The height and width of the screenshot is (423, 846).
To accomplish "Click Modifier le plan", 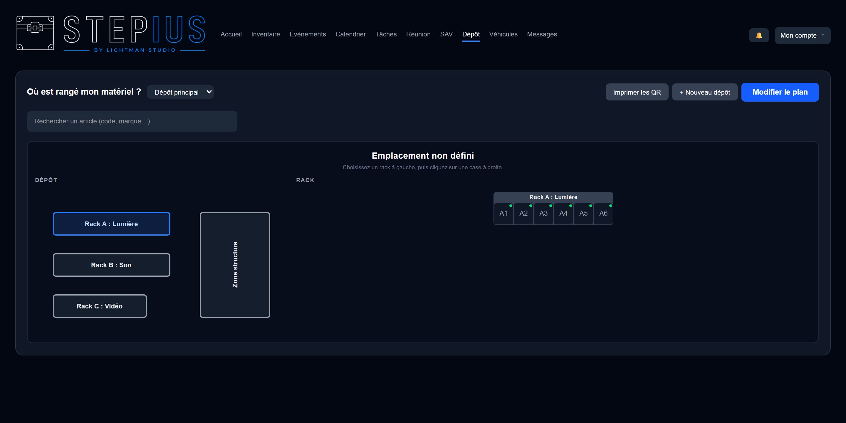I will 780,92.
